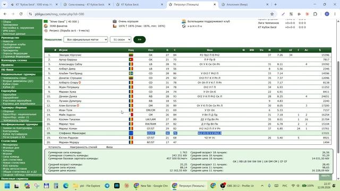
Task: Click the page vertical scrollbar
Action: coord(338,107)
